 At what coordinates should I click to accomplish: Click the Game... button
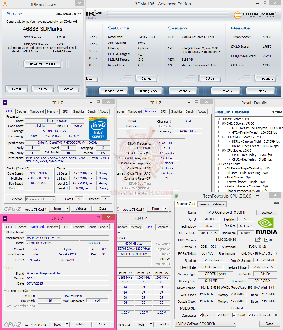tap(261, 91)
